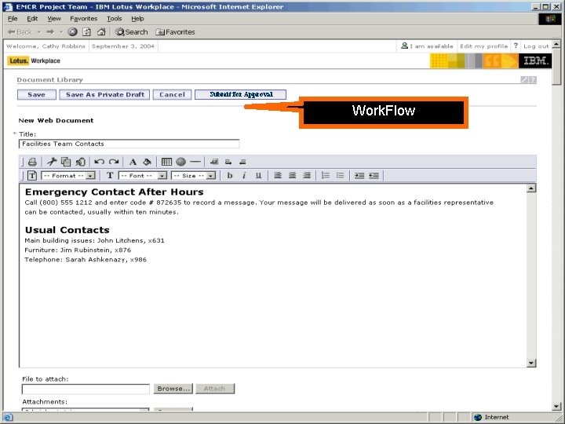Screen dimensions: 565x424
Task: Click the first icon after the horizontal rule
Action: tap(214, 162)
